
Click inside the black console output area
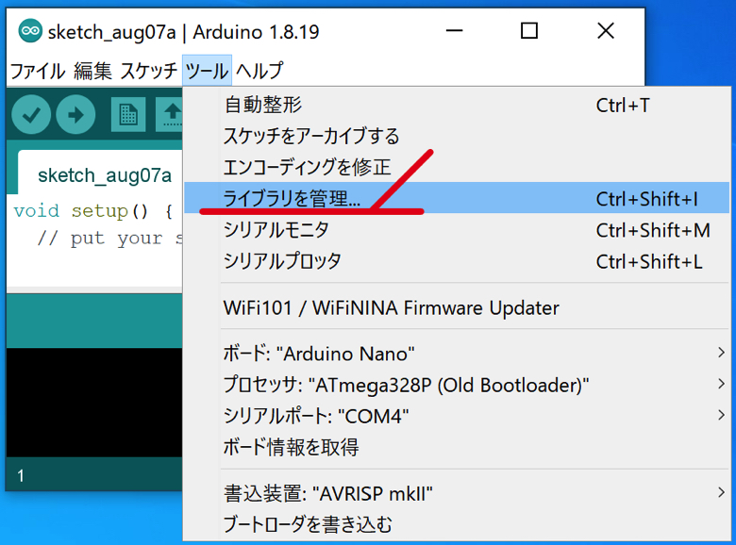[93, 402]
